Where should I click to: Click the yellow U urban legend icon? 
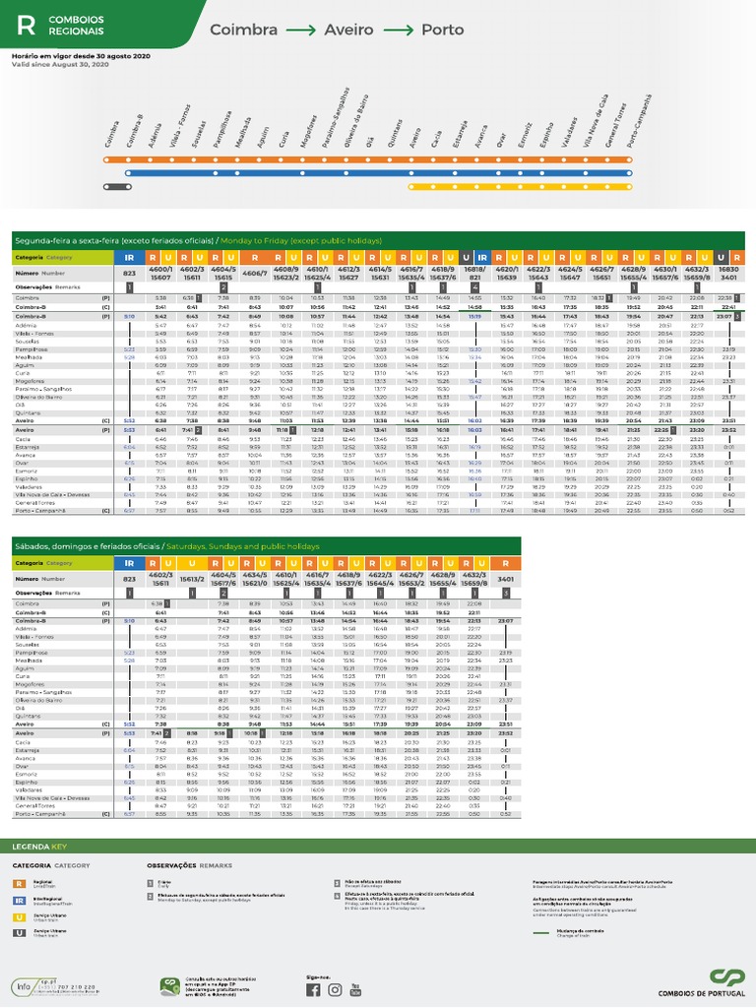coord(20,916)
